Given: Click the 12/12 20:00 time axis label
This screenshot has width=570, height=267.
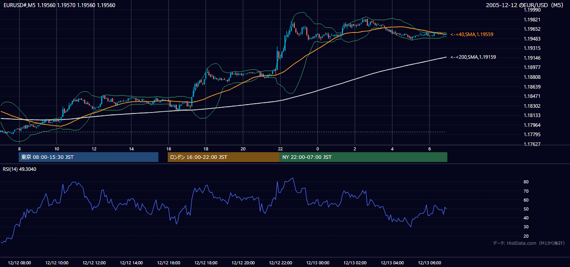Looking at the screenshot, I should click(x=243, y=263).
